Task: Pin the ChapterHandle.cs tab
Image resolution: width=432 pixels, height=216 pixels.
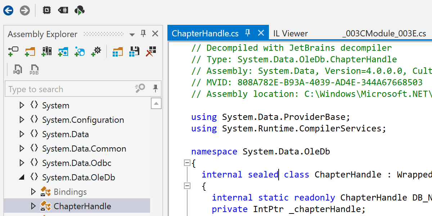Action: coord(248,33)
